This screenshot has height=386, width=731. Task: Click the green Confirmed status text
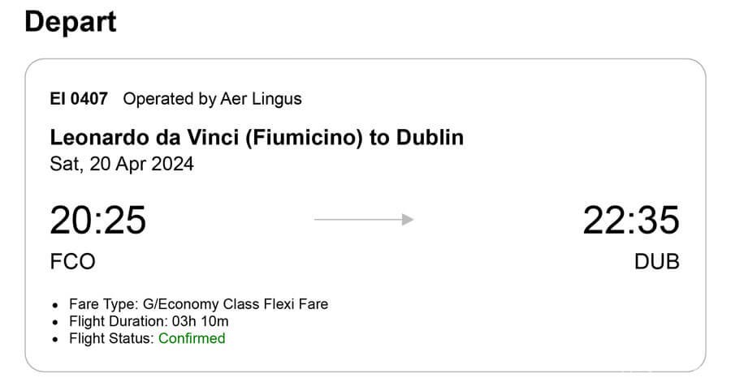(192, 338)
